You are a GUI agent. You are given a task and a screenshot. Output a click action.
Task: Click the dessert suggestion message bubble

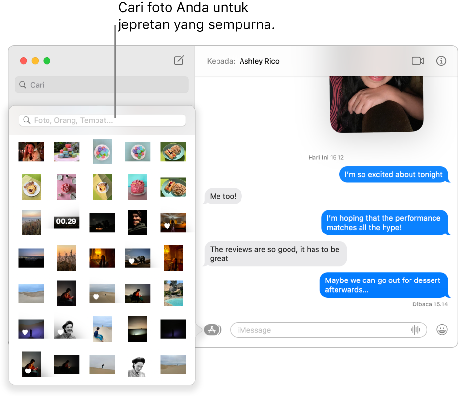click(x=384, y=285)
